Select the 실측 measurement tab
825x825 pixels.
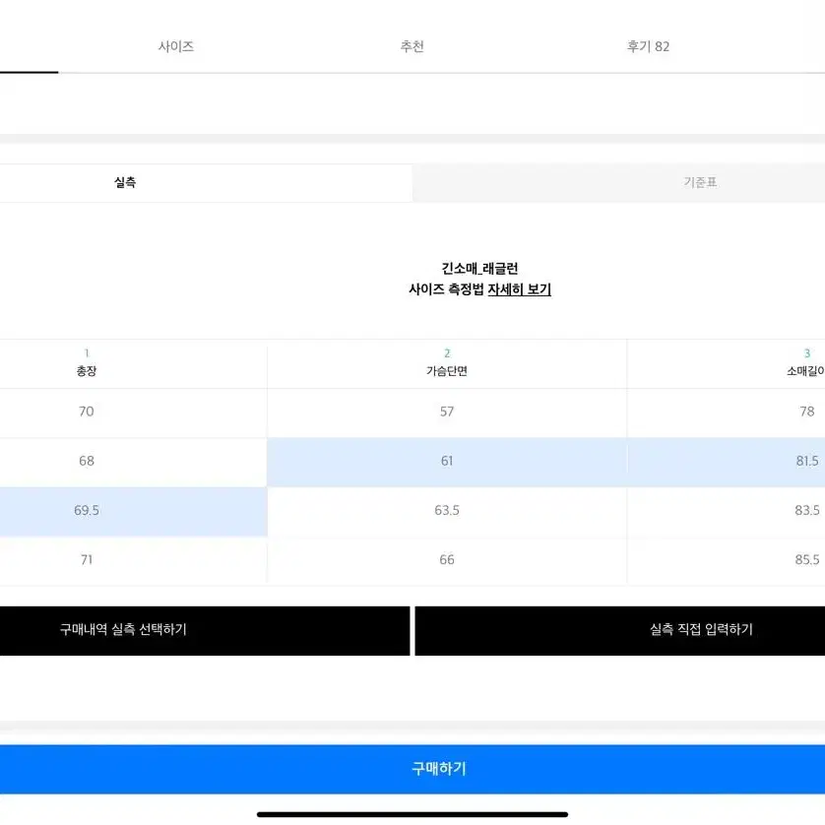[206, 182]
